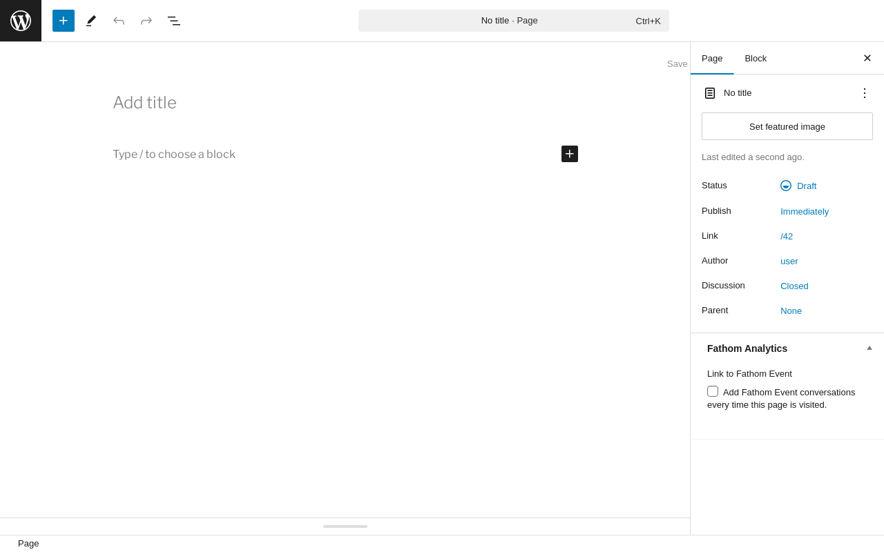Image resolution: width=884 pixels, height=552 pixels.
Task: Click the /42 page link
Action: click(x=787, y=236)
